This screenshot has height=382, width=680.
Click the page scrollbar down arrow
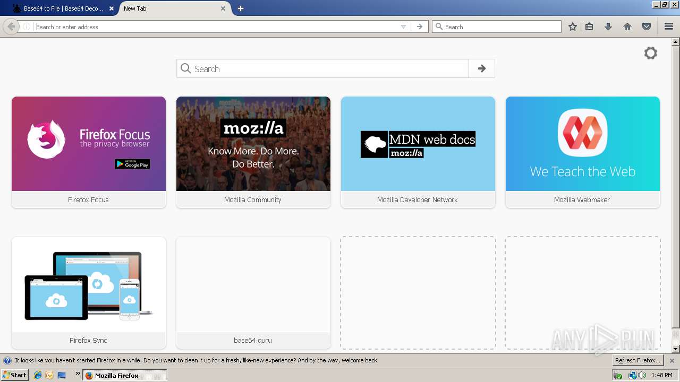676,349
